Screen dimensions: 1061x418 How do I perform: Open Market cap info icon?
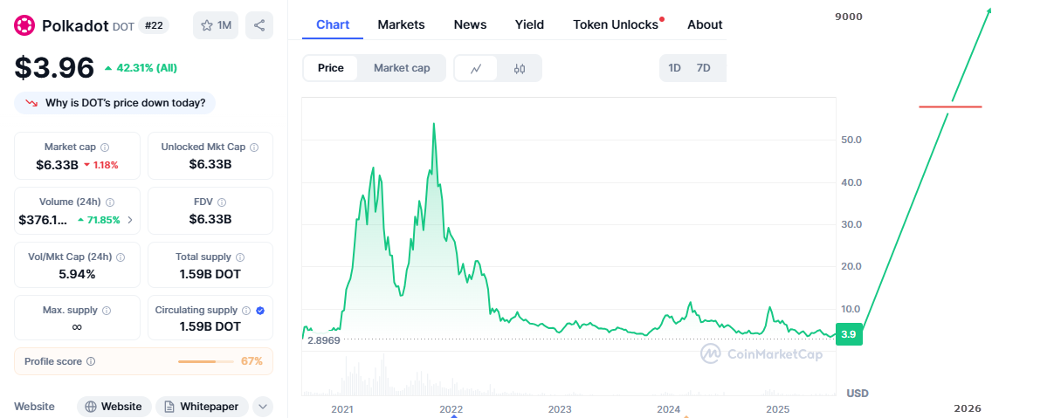(x=105, y=147)
